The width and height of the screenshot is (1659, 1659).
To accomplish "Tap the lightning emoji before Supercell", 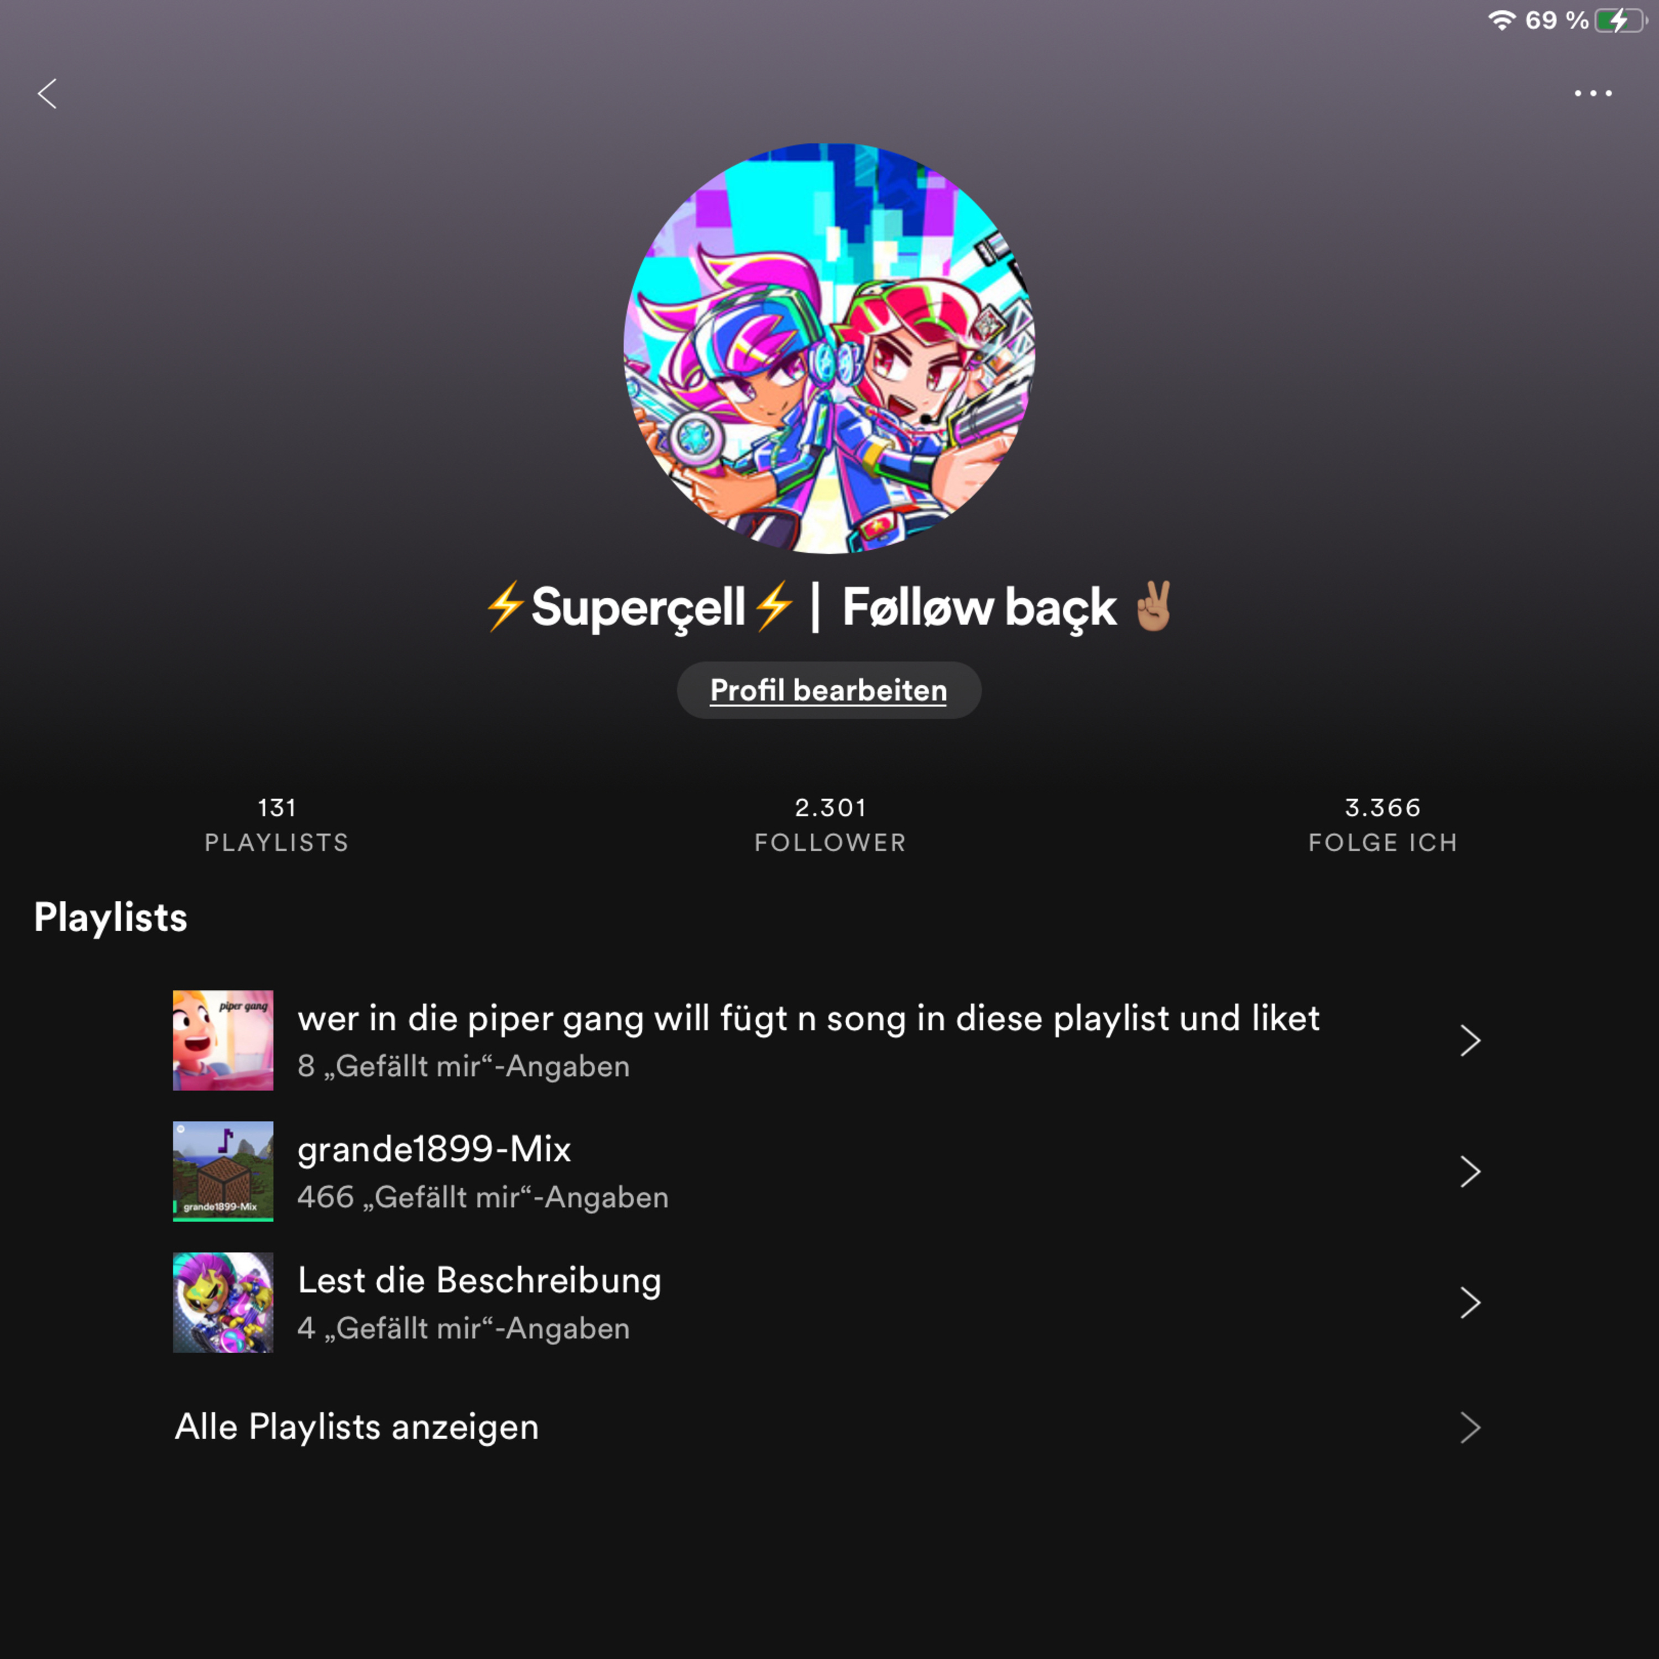I will 505,606.
